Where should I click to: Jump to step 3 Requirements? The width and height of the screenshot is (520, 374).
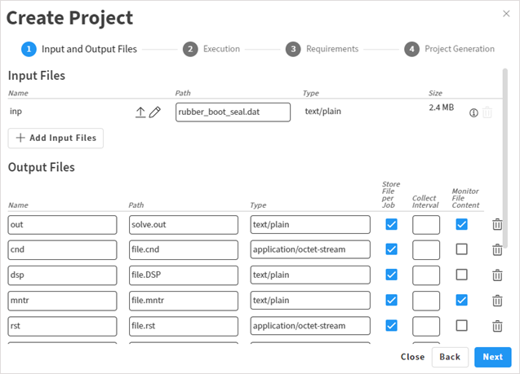(x=322, y=49)
